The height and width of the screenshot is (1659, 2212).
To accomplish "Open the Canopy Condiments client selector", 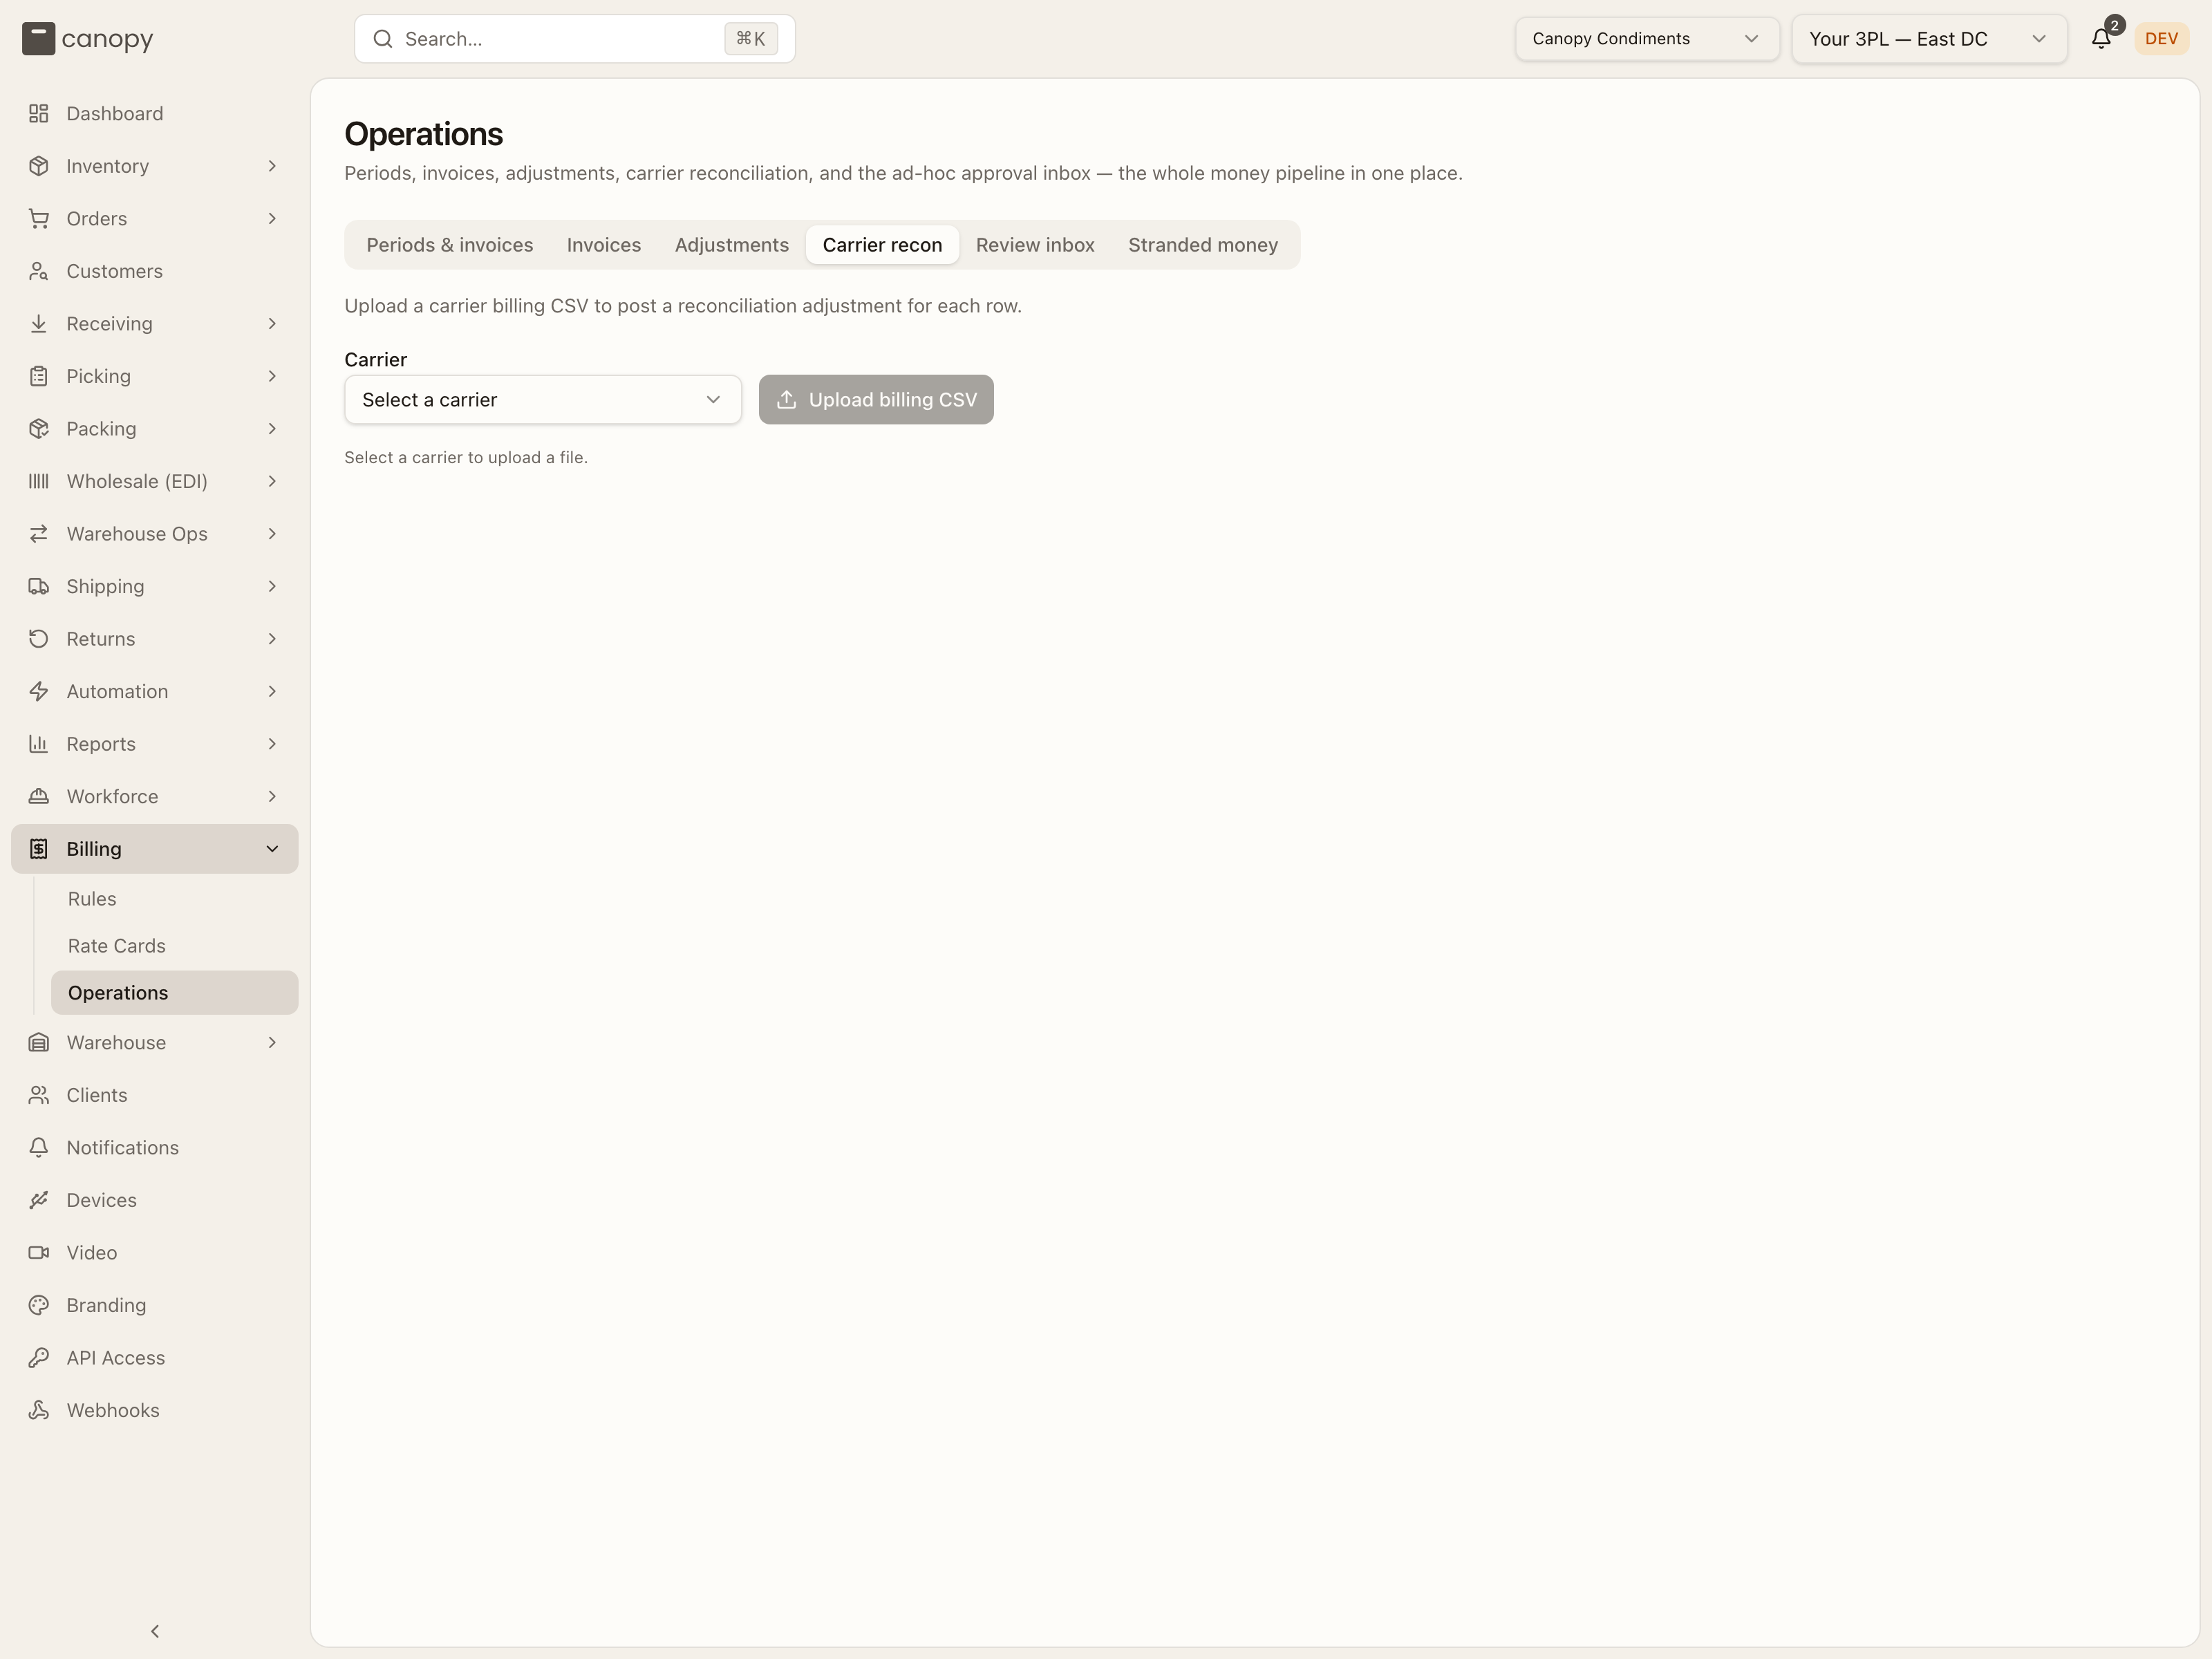I will (x=1646, y=39).
